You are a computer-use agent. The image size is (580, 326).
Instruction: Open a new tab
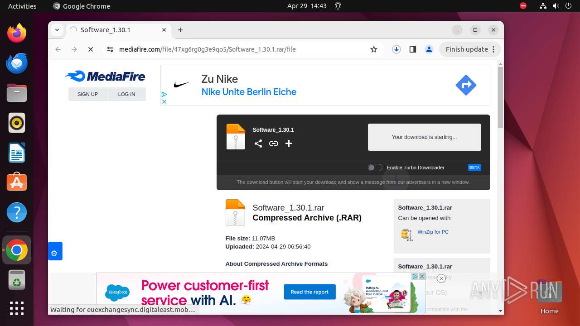180,30
